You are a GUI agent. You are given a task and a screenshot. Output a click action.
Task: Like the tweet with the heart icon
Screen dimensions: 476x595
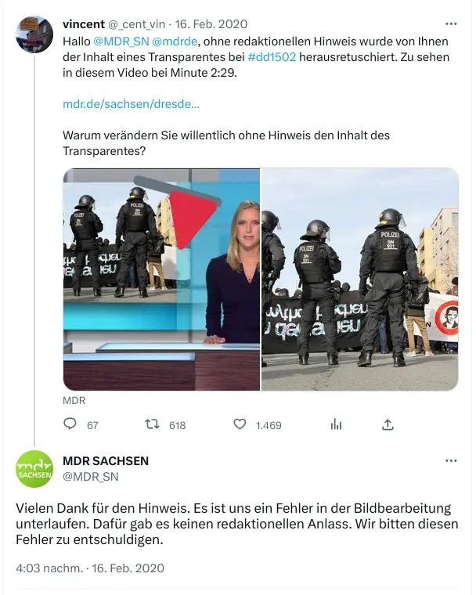pos(240,424)
